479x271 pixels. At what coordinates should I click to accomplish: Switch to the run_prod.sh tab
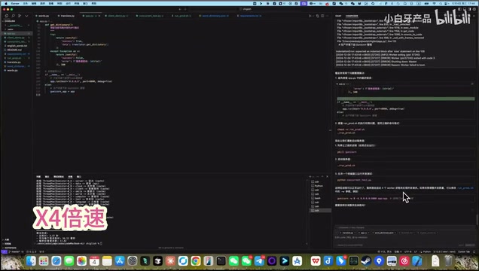pyautogui.click(x=182, y=16)
